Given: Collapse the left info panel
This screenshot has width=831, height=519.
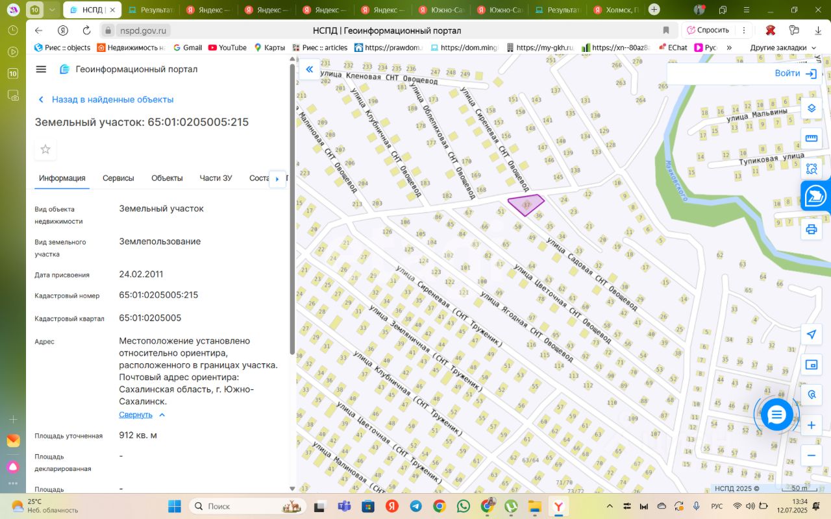Looking at the screenshot, I should pos(309,69).
